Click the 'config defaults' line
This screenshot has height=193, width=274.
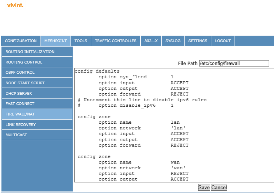97,71
